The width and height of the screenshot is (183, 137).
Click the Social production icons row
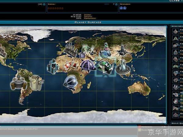pos(56,9)
